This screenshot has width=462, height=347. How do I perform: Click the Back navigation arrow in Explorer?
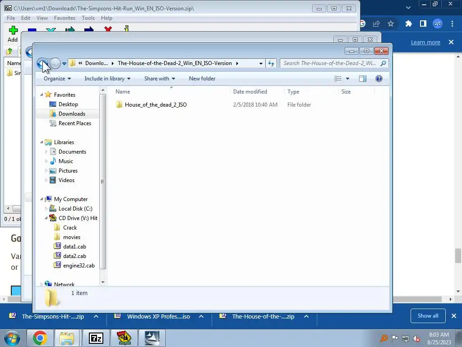pos(43,63)
